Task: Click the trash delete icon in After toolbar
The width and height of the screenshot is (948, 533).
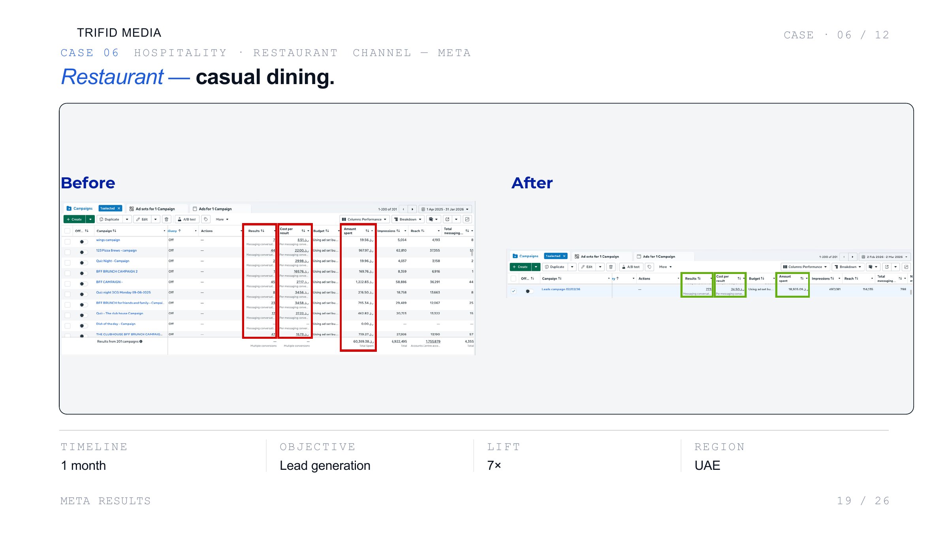Action: [611, 267]
